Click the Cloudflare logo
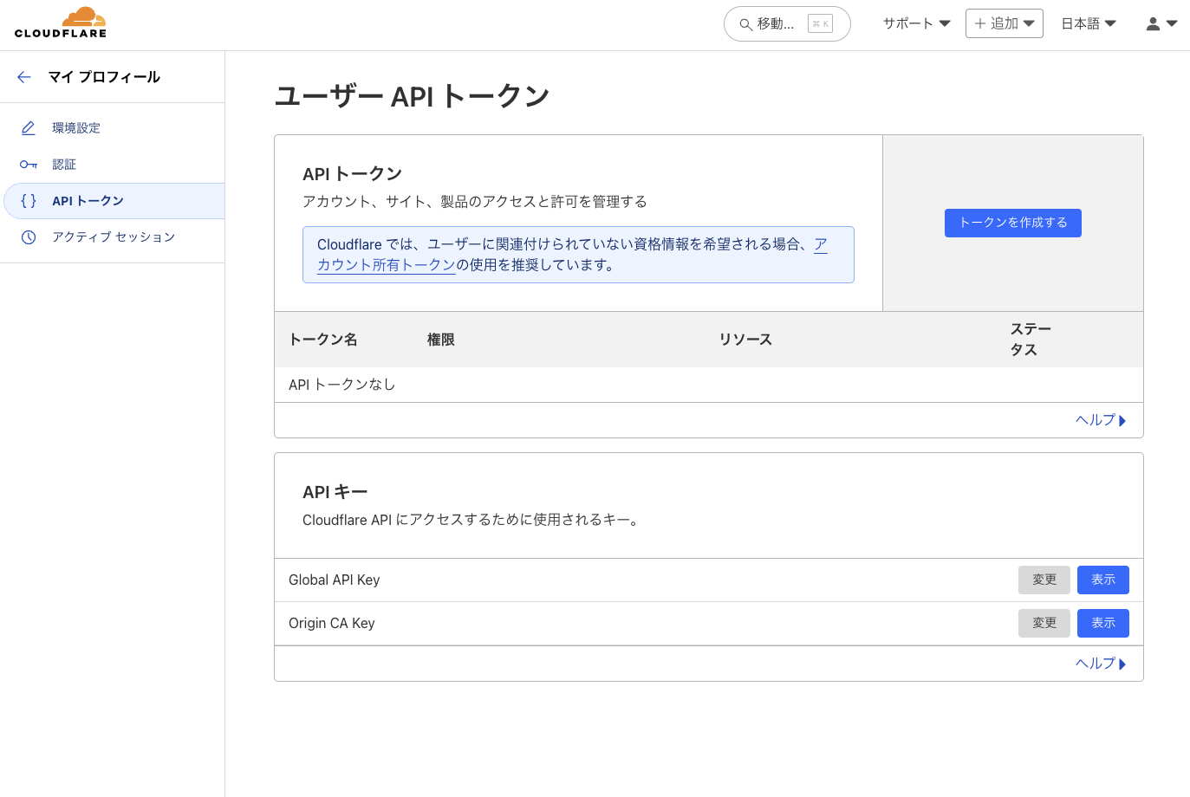 point(61,21)
